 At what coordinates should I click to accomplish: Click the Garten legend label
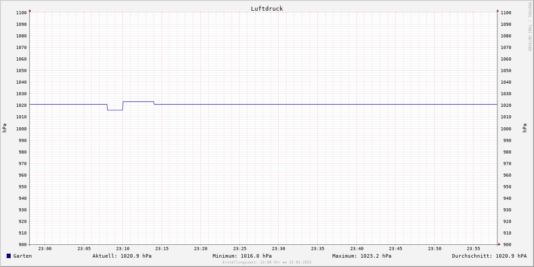tap(23, 256)
